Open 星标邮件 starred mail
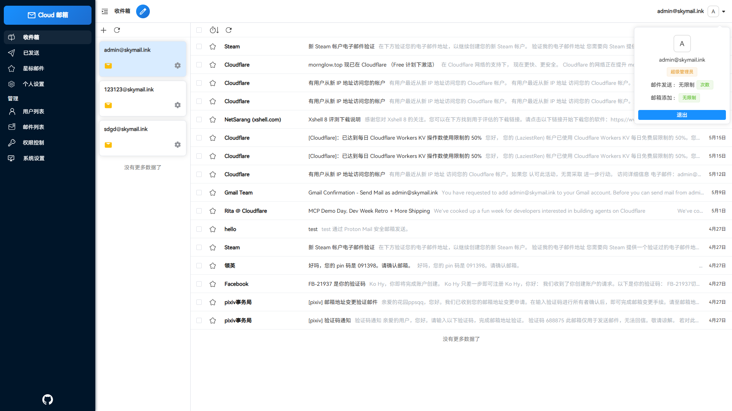The height and width of the screenshot is (411, 732). coord(48,68)
